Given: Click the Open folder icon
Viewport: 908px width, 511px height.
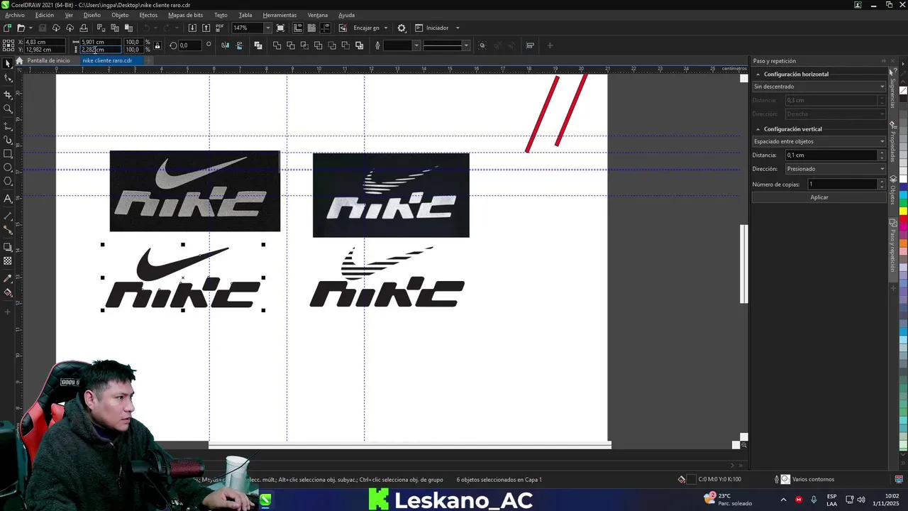Looking at the screenshot, I should 21,28.
